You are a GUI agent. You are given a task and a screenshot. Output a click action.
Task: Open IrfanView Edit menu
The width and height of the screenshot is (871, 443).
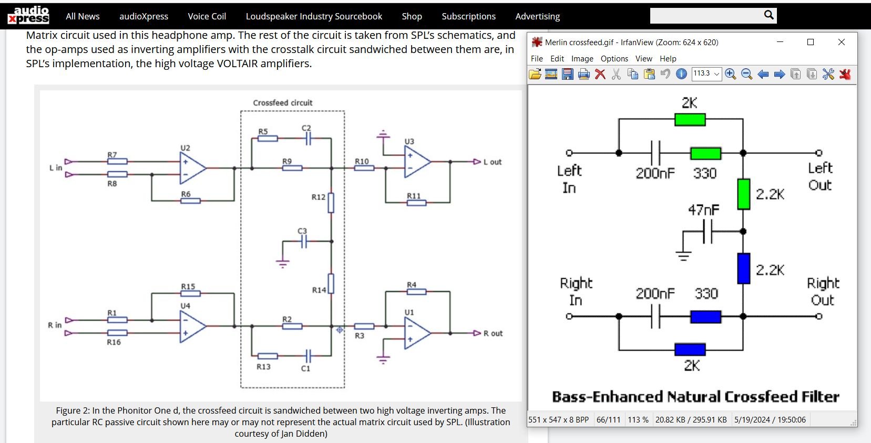click(557, 59)
